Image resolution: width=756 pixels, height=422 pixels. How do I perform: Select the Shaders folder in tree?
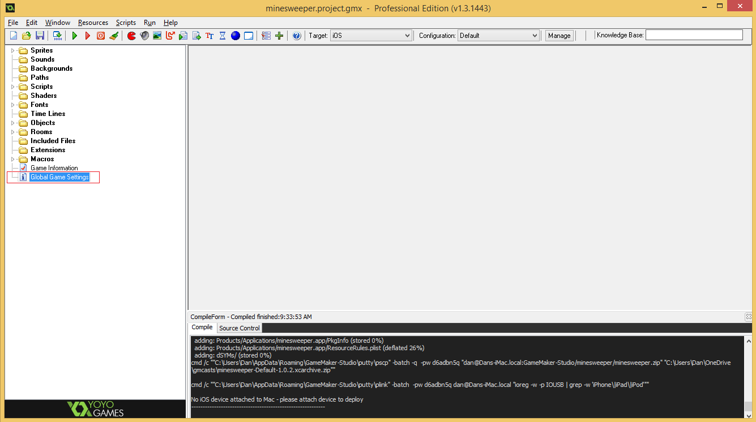(44, 96)
